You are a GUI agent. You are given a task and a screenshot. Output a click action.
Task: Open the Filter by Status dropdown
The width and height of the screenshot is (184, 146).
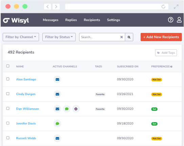pos(59,37)
